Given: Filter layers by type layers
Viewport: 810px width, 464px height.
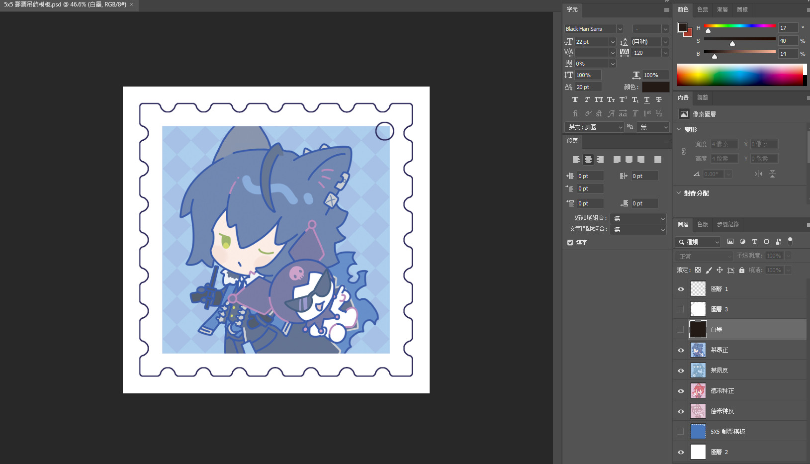Looking at the screenshot, I should (x=754, y=242).
